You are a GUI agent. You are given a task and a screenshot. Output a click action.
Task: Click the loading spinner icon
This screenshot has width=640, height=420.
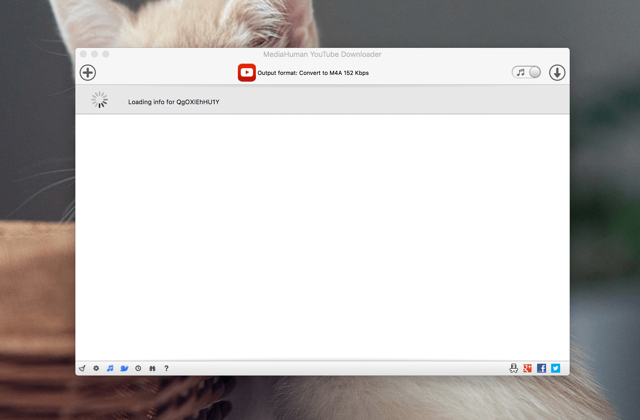(x=100, y=100)
